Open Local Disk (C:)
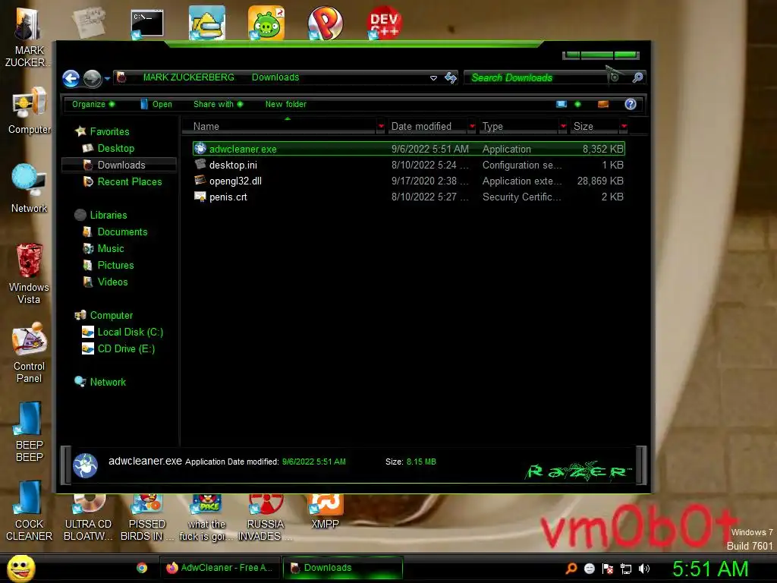The height and width of the screenshot is (583, 777). point(122,332)
